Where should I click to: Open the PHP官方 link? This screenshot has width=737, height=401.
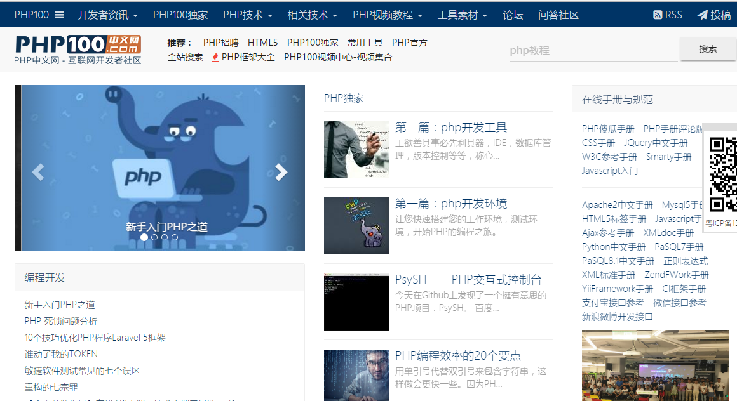tap(409, 43)
